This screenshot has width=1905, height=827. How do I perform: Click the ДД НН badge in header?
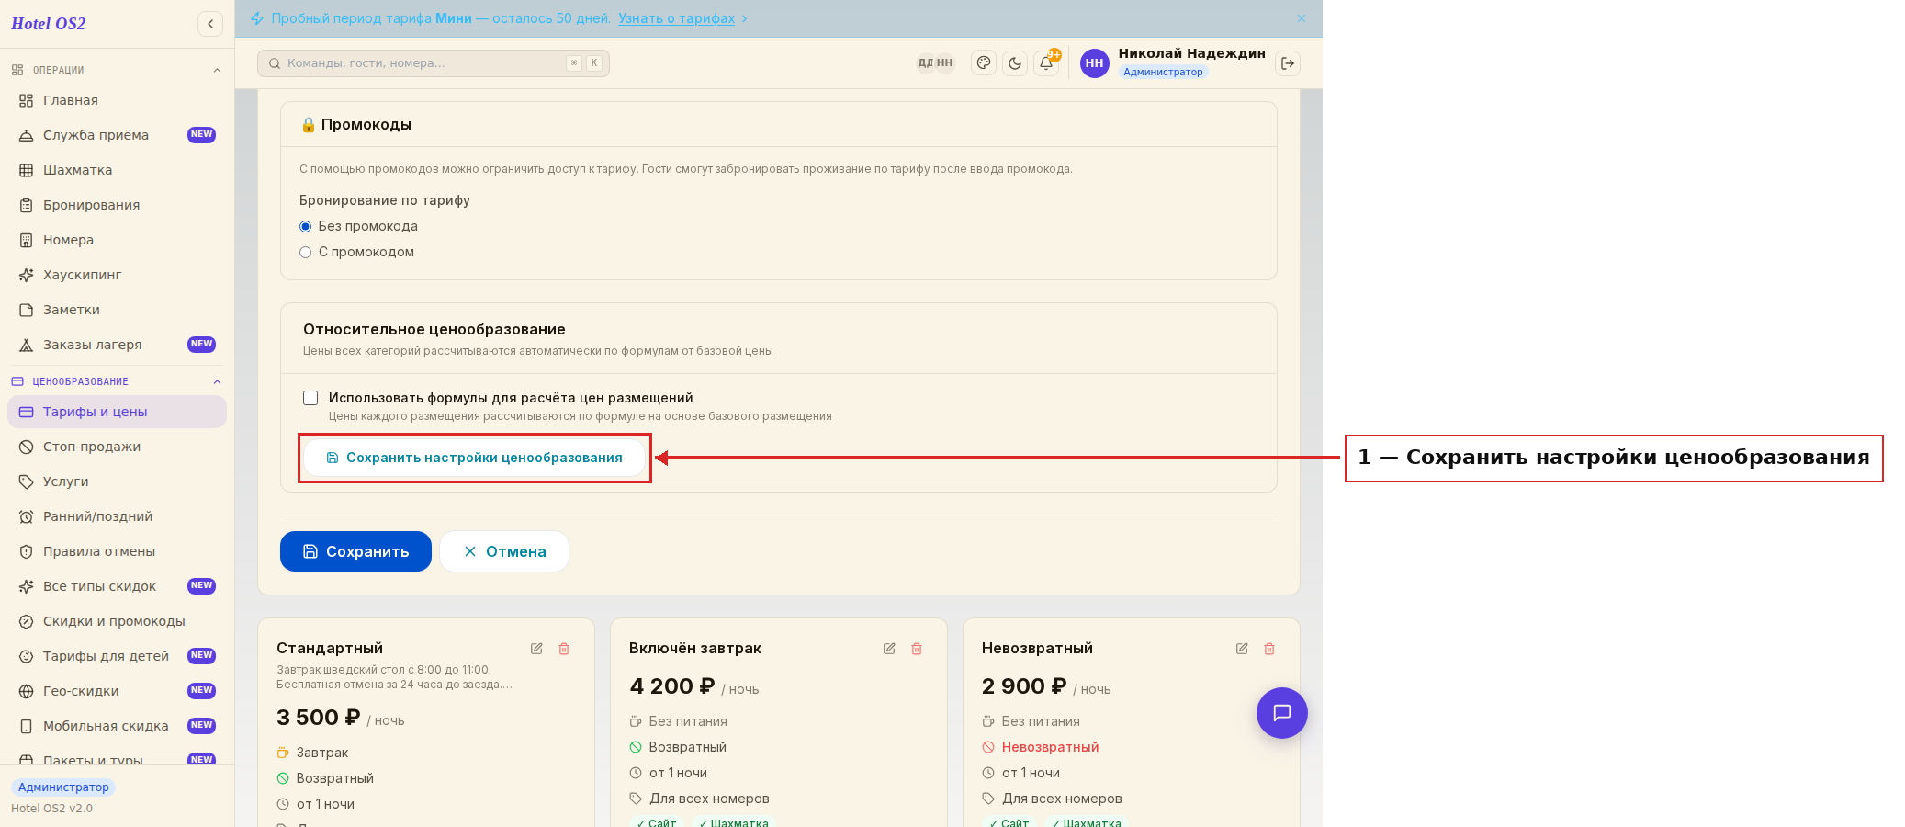[935, 63]
